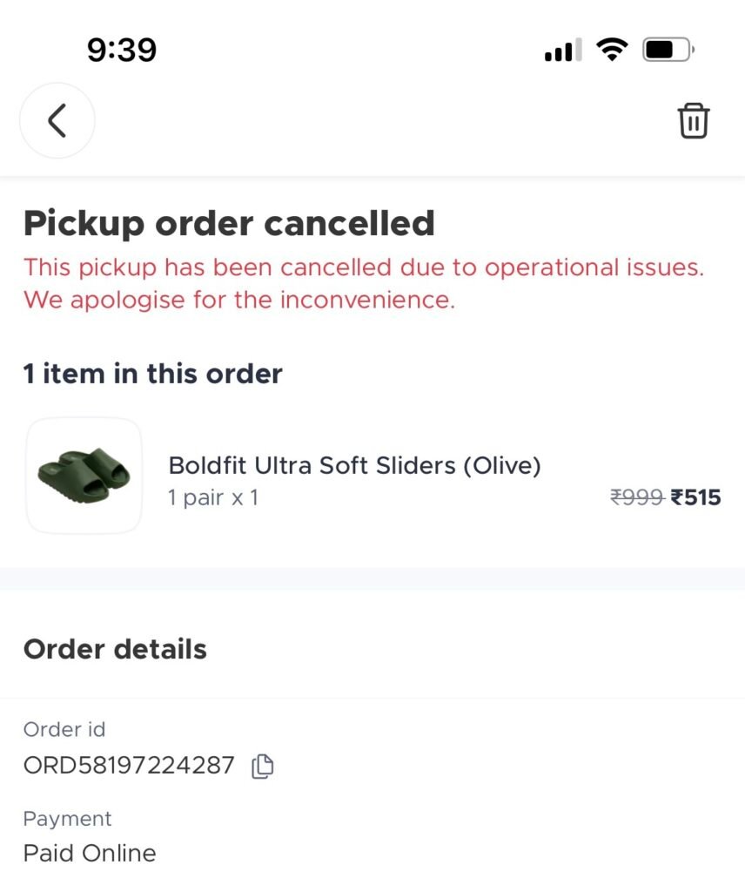Tap the ₹515 discounted price
Image resolution: width=745 pixels, height=892 pixels.
coord(695,497)
